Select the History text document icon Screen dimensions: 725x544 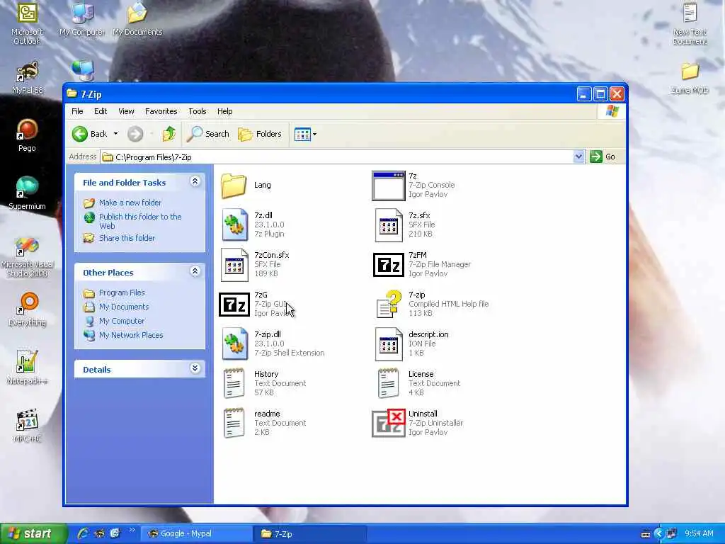click(x=234, y=383)
